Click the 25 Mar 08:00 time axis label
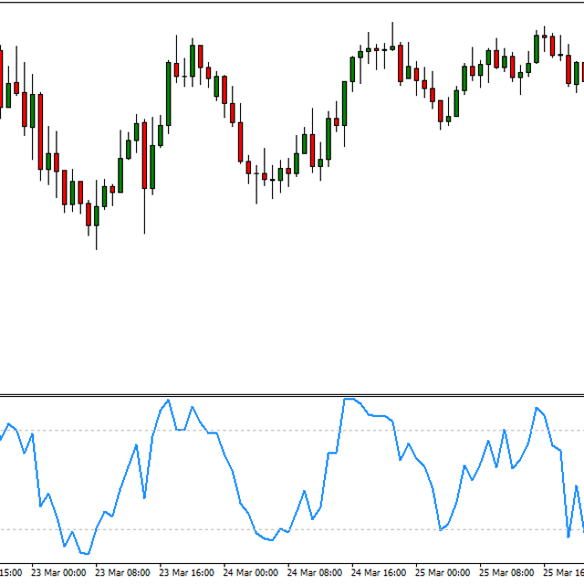 (506, 573)
